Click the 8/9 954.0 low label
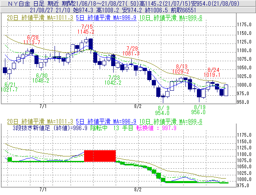This screenshot has height=195, width=256. pos(162,110)
